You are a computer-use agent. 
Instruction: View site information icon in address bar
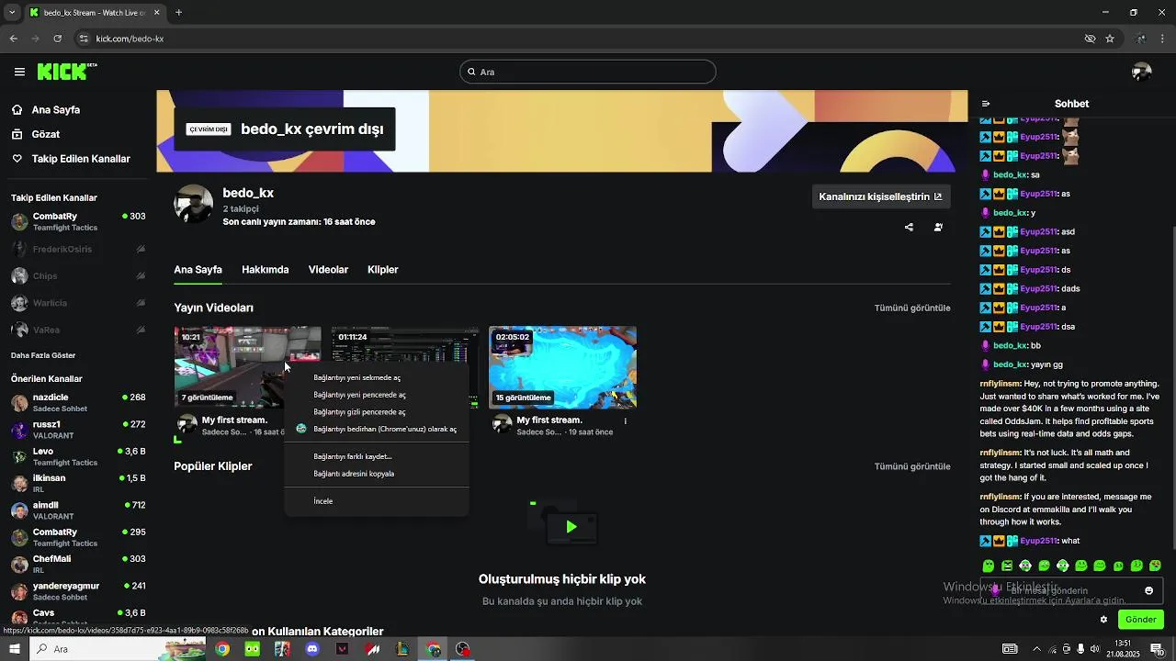pyautogui.click(x=84, y=39)
